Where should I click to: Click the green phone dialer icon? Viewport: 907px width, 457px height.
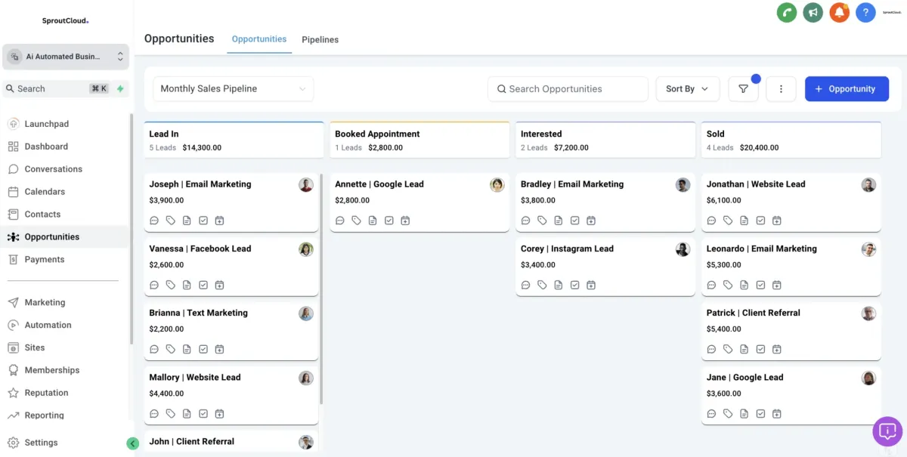[x=787, y=12]
